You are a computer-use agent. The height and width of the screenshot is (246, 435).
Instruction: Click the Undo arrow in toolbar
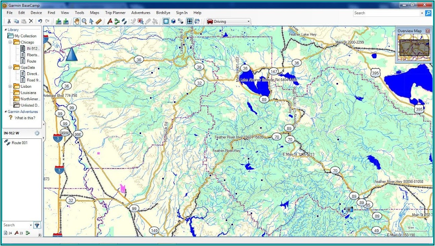click(40, 22)
